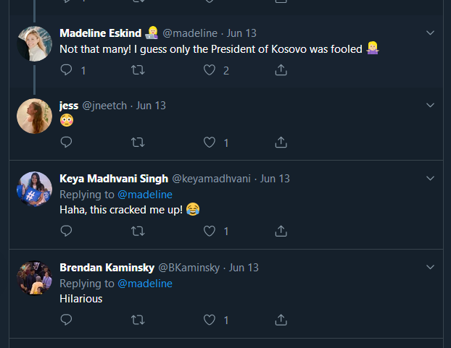Expand the menu chevron on jess's tweet
The height and width of the screenshot is (348, 451).
[430, 106]
